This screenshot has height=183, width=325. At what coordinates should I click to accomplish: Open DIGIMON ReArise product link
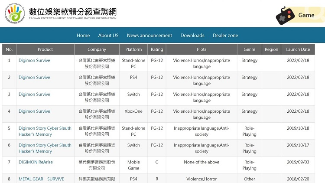(36, 162)
